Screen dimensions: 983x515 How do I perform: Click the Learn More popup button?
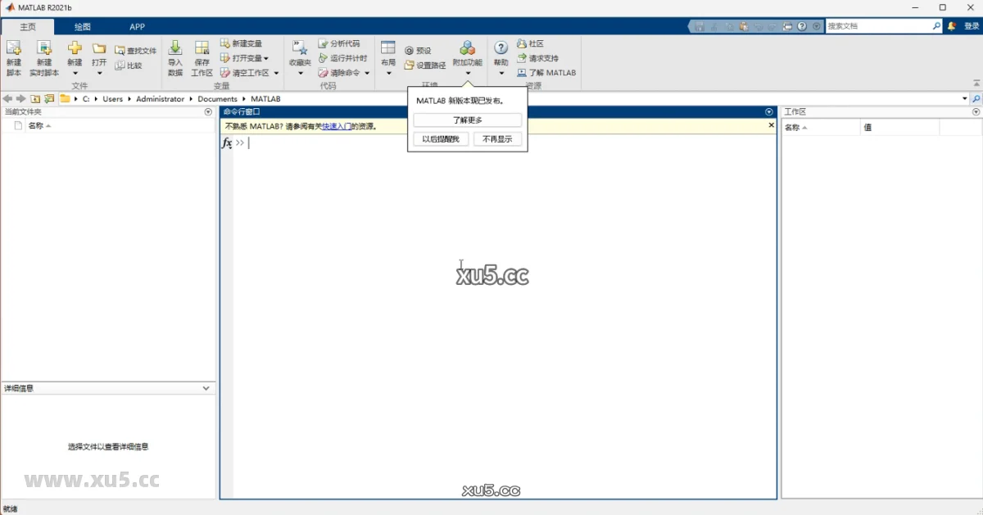coord(467,120)
